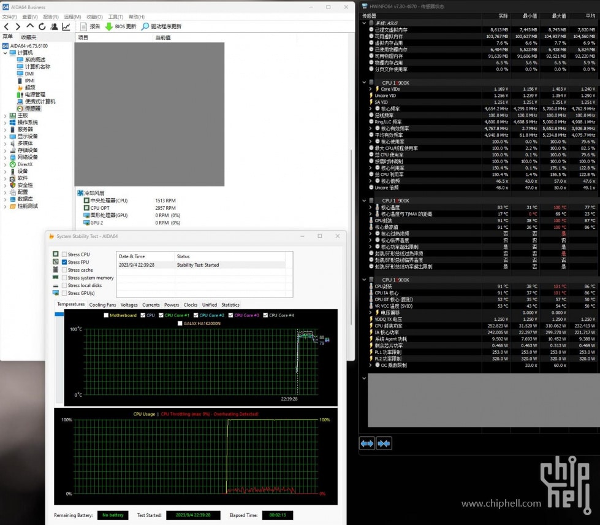The image size is (600, 525).
Task: Click the 驱动程序更新 magnifier icon
Action: coord(145,26)
